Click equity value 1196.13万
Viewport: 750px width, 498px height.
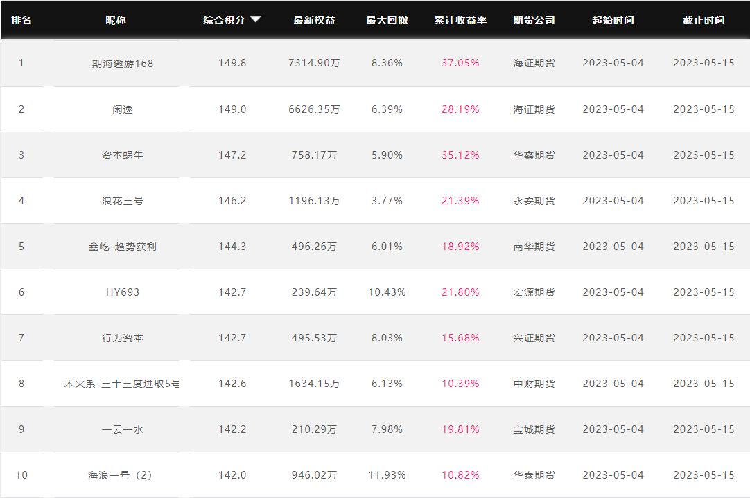point(314,201)
